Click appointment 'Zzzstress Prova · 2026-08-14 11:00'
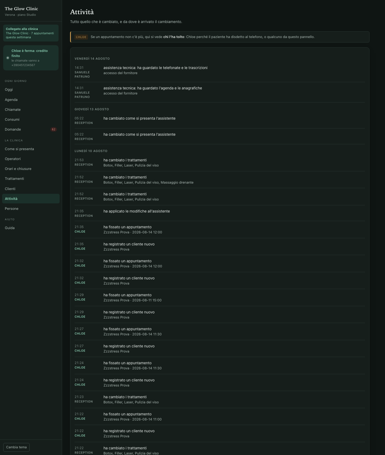The height and width of the screenshot is (455, 385). pyautogui.click(x=132, y=419)
